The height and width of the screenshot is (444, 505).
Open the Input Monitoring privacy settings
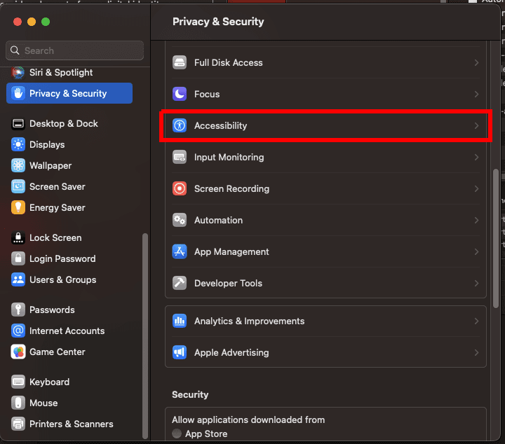(x=325, y=157)
